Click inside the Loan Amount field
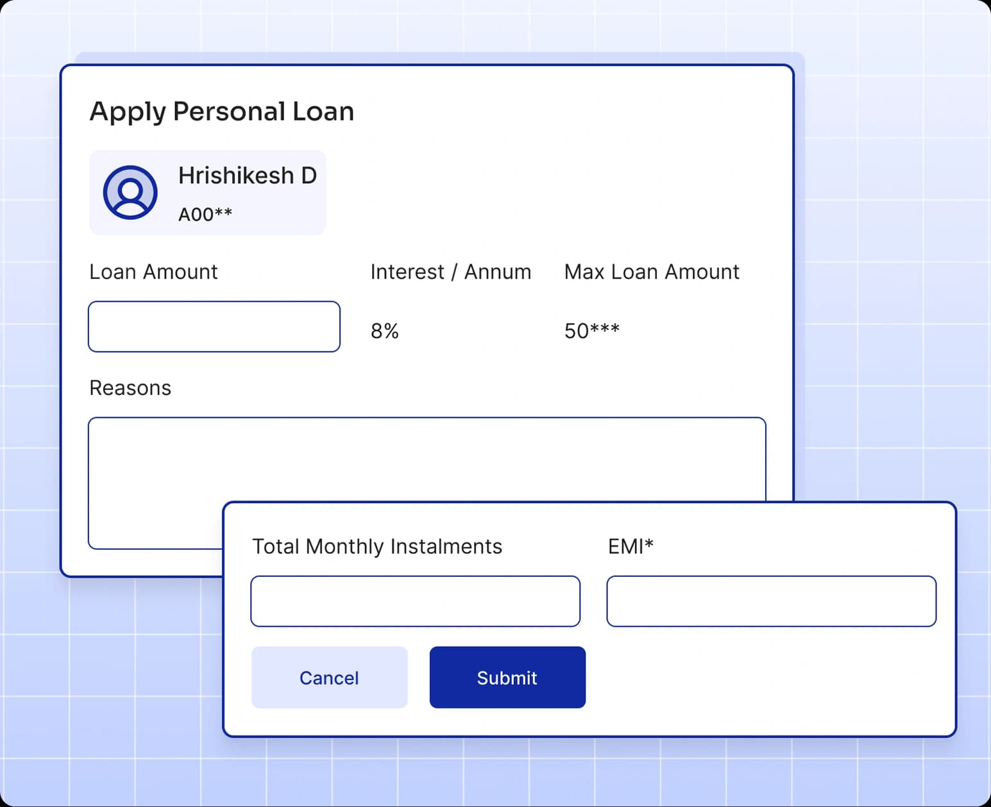This screenshot has width=991, height=807. [x=214, y=326]
